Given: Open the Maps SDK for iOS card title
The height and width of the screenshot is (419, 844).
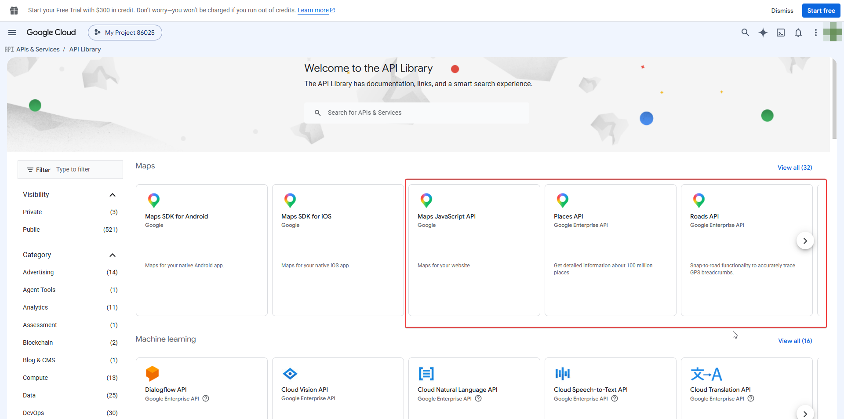Looking at the screenshot, I should click(306, 216).
